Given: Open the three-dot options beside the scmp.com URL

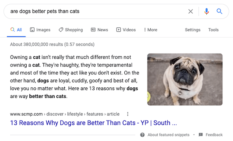Looking at the screenshot, I should tap(127, 114).
